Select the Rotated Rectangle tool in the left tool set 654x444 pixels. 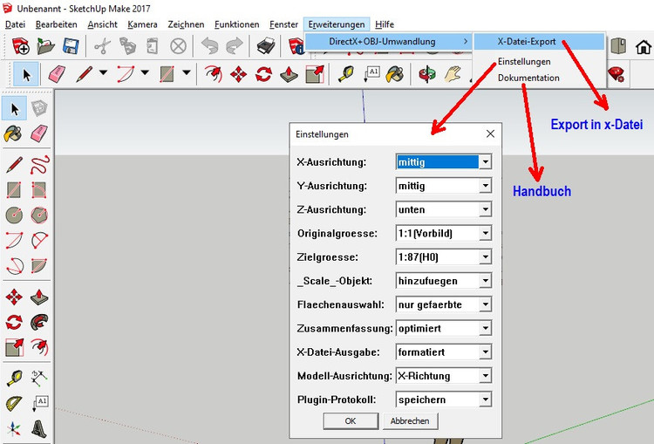coord(39,190)
